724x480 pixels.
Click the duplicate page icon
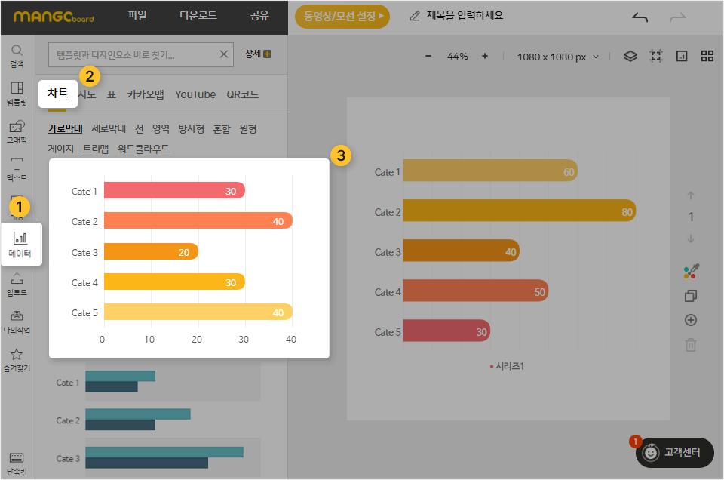690,296
